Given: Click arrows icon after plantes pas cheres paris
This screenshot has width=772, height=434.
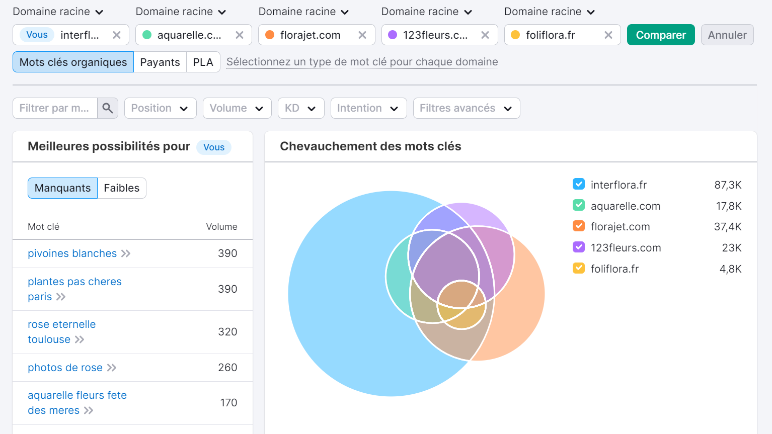Looking at the screenshot, I should (61, 297).
